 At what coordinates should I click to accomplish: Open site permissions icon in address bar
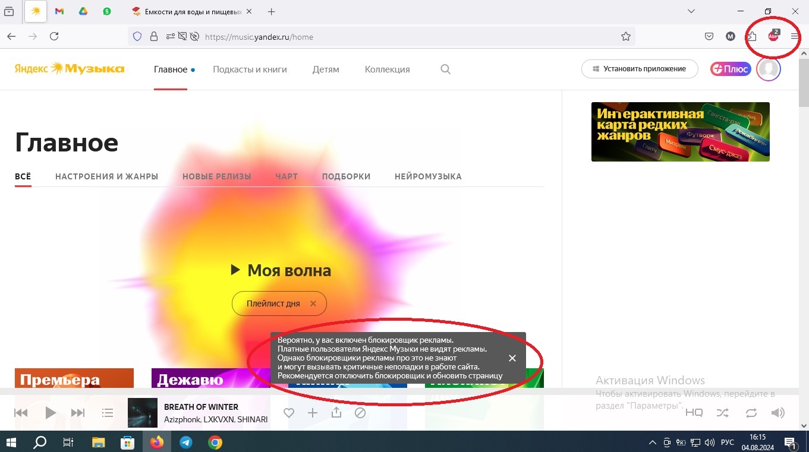coord(171,36)
